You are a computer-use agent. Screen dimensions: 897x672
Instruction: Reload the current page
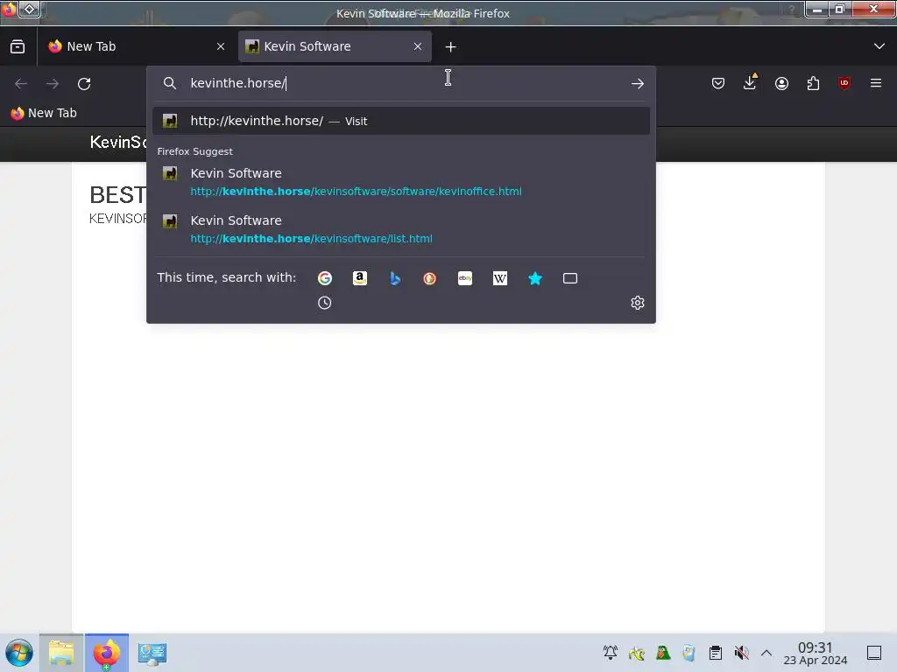[84, 84]
